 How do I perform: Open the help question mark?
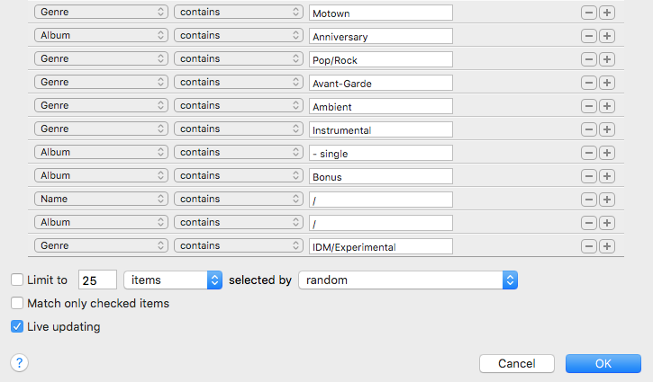click(x=19, y=363)
